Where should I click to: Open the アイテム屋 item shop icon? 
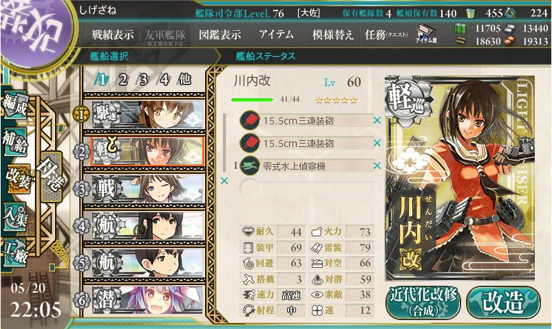point(426,34)
